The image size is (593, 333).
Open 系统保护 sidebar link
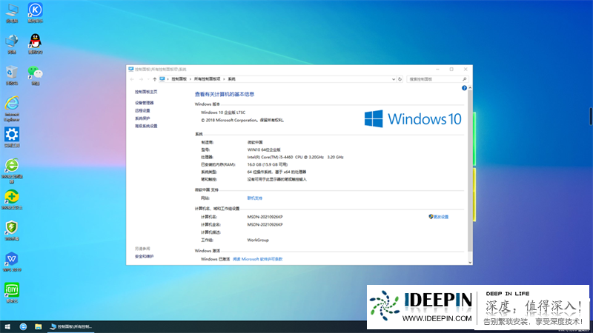coord(142,118)
